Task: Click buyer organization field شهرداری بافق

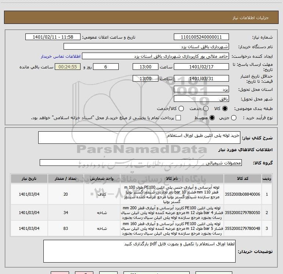Action: click(x=146, y=47)
